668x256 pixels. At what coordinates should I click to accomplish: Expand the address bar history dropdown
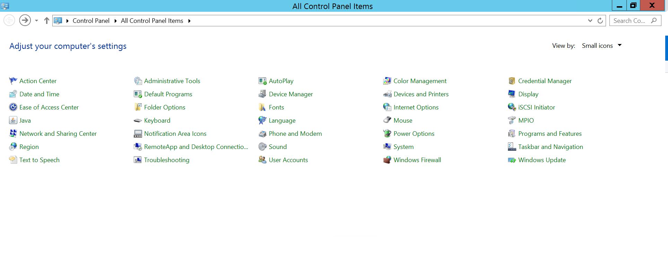pyautogui.click(x=590, y=21)
